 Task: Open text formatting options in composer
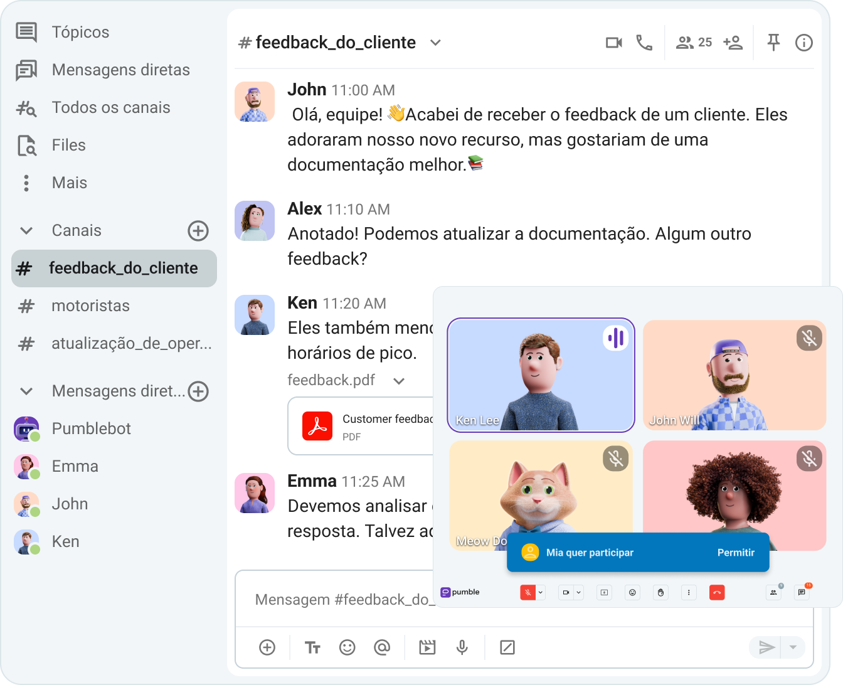pos(312,647)
